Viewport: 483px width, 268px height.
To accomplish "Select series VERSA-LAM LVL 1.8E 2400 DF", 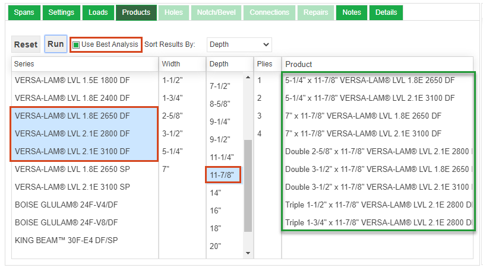I will (x=85, y=98).
